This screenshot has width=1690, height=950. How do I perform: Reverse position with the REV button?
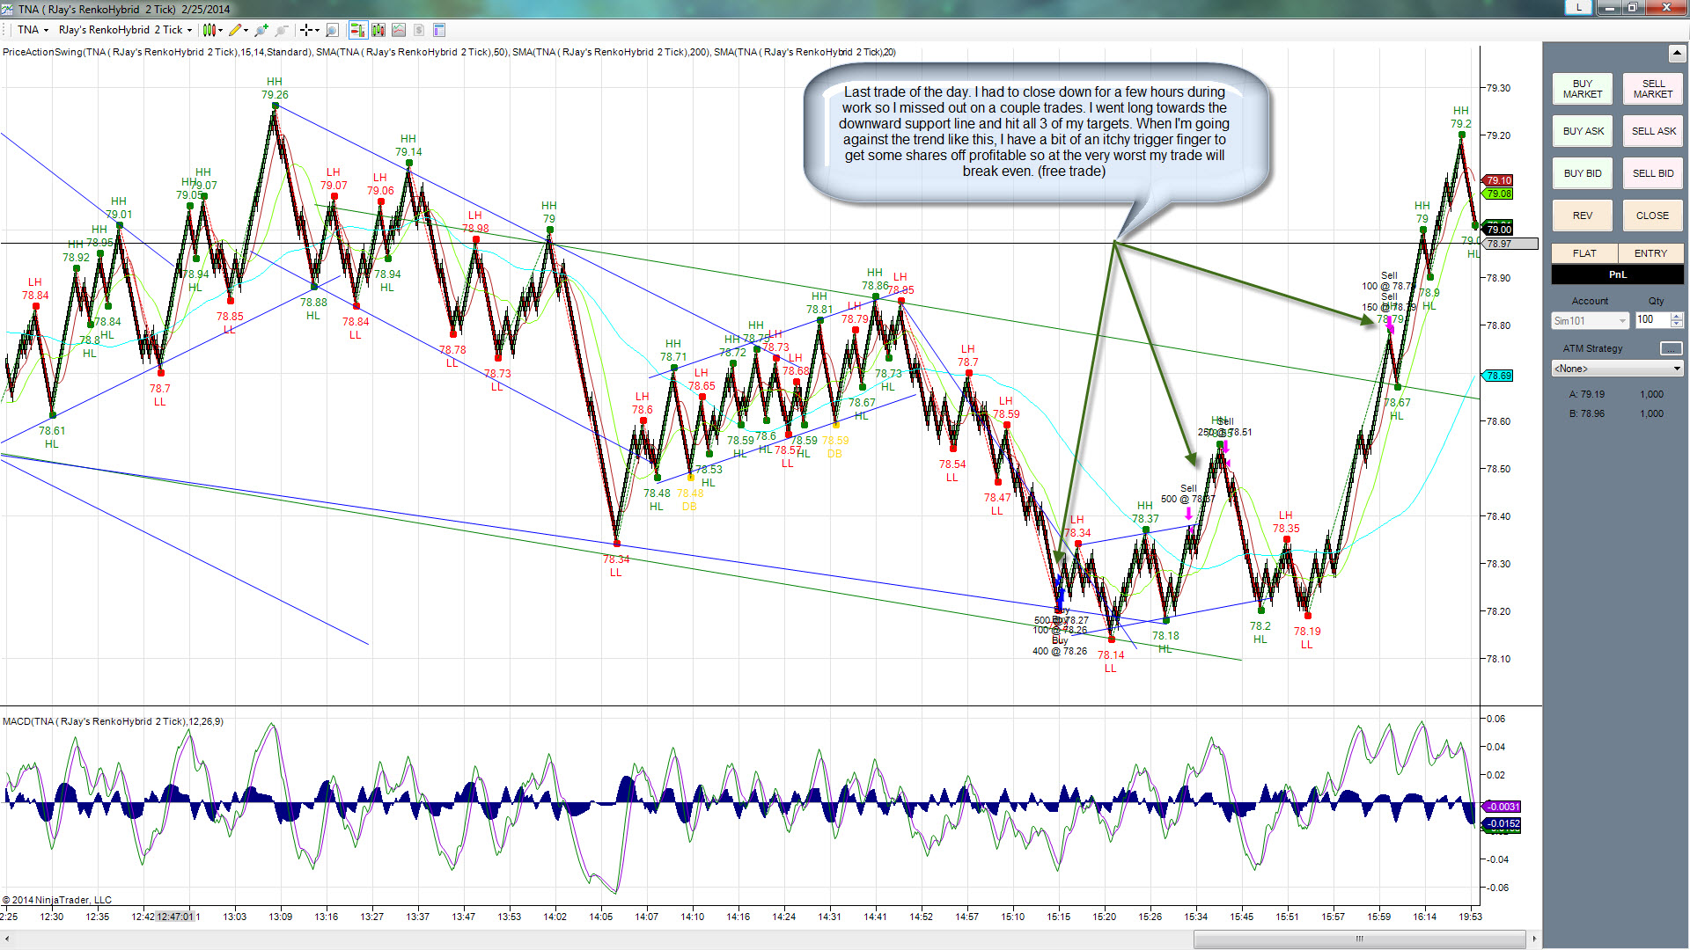tap(1582, 216)
